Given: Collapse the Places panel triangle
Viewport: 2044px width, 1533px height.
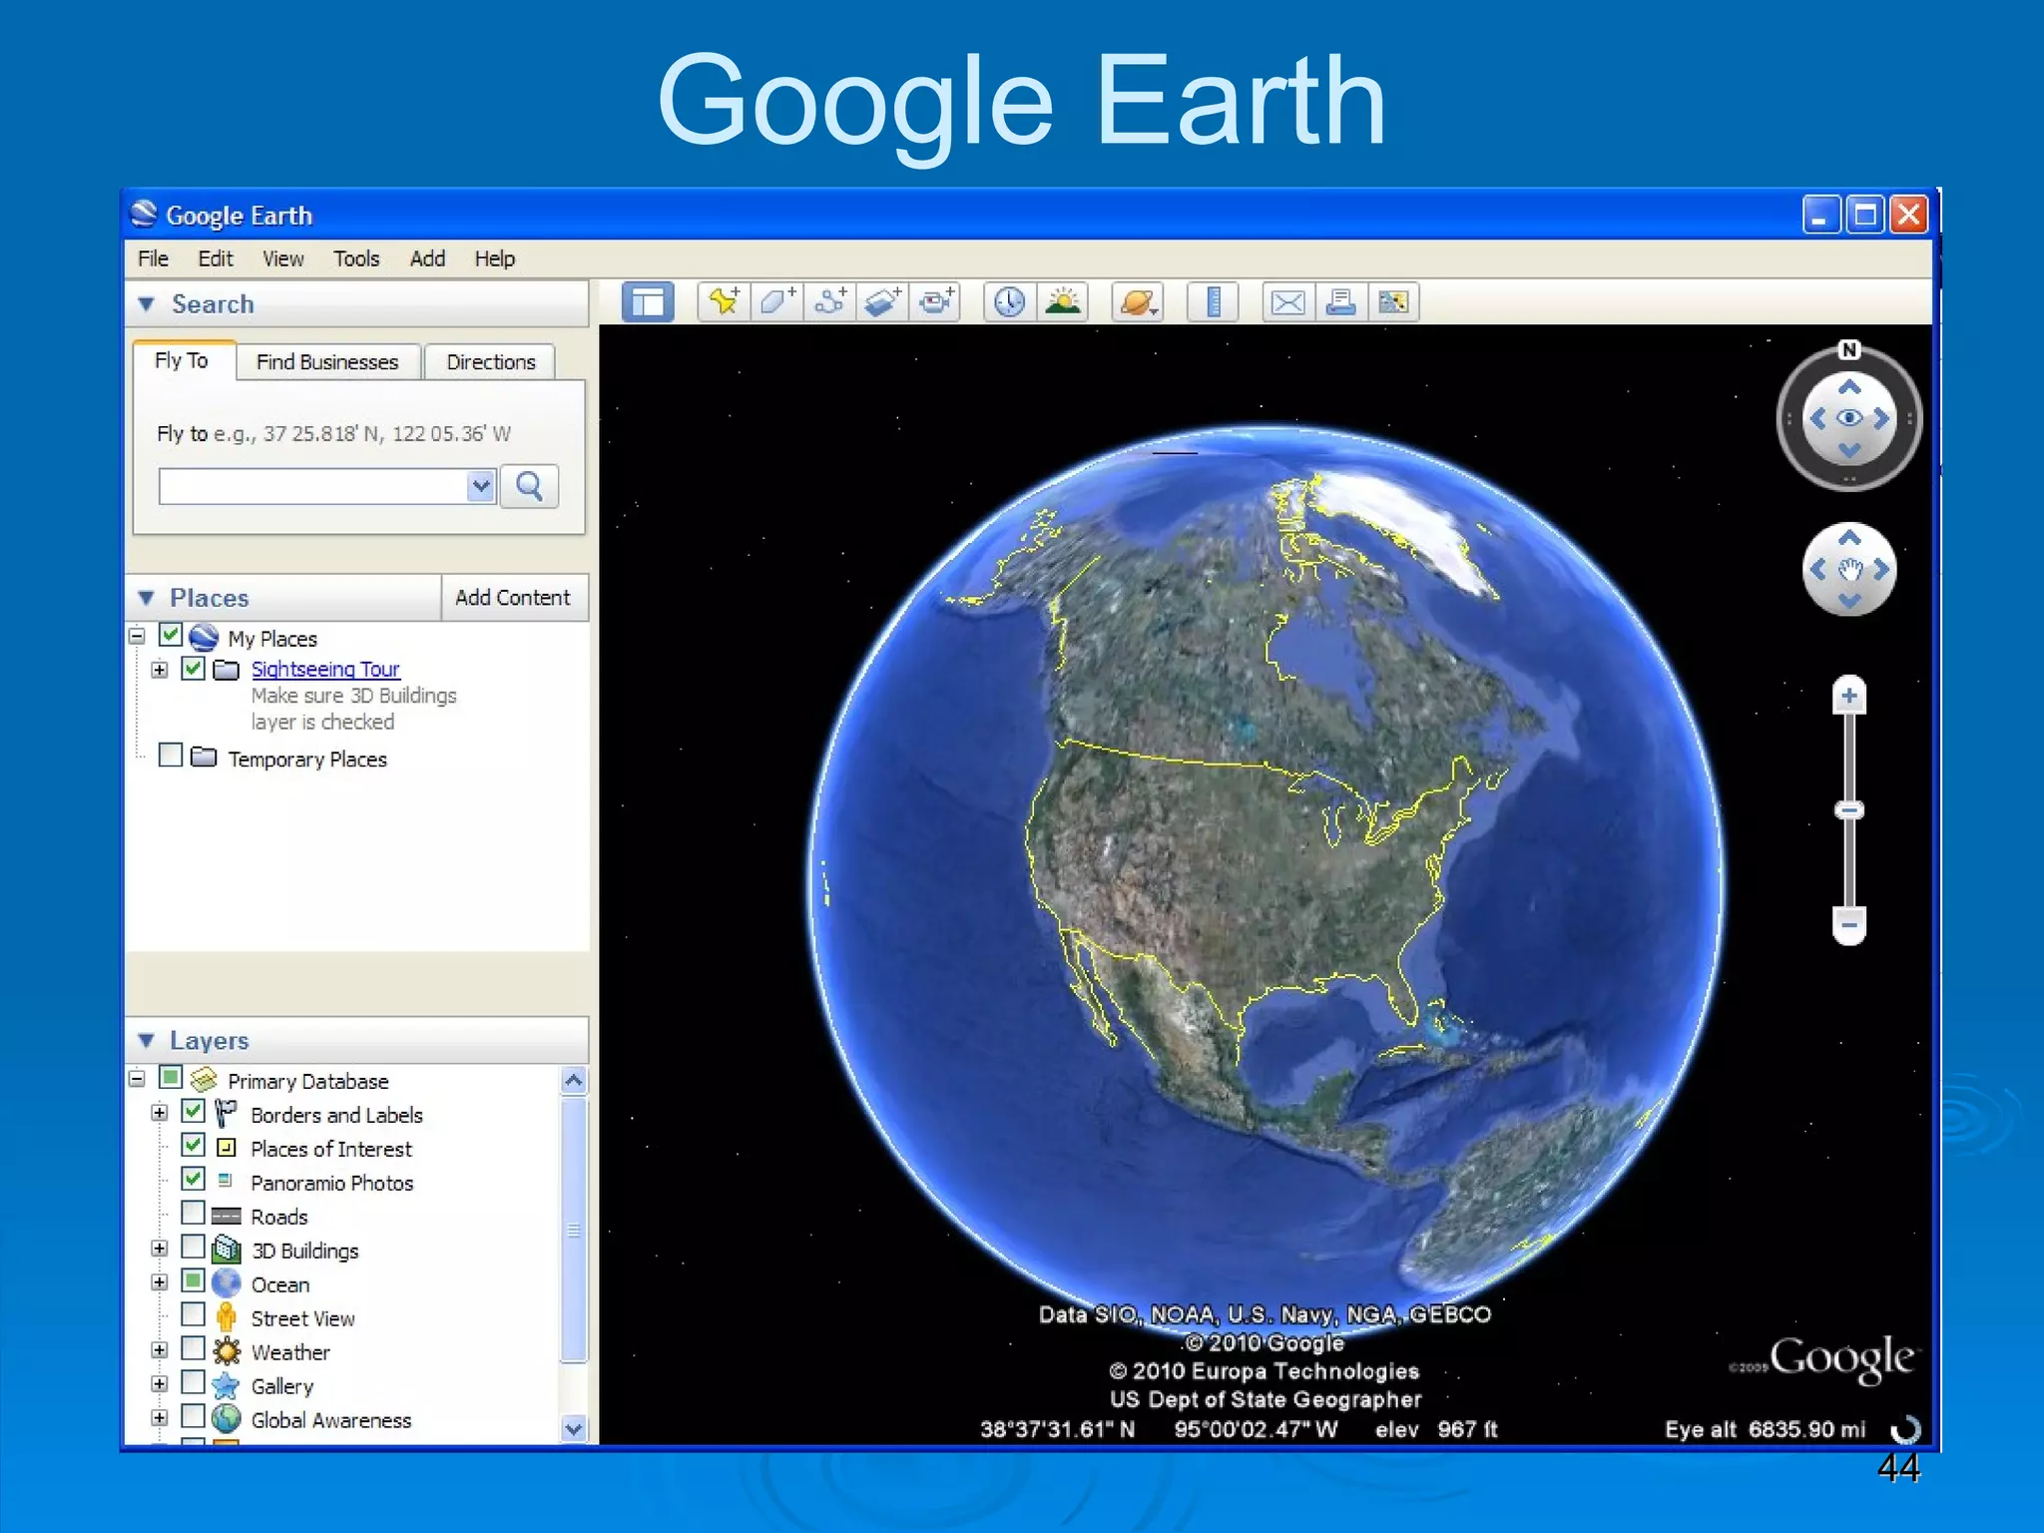Looking at the screenshot, I should pos(147,598).
